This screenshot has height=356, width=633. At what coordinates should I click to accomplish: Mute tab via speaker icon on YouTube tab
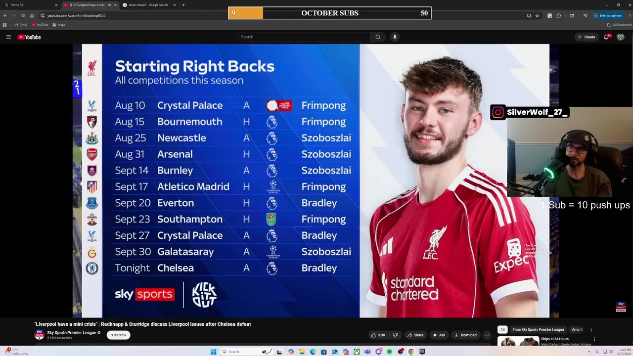[109, 5]
